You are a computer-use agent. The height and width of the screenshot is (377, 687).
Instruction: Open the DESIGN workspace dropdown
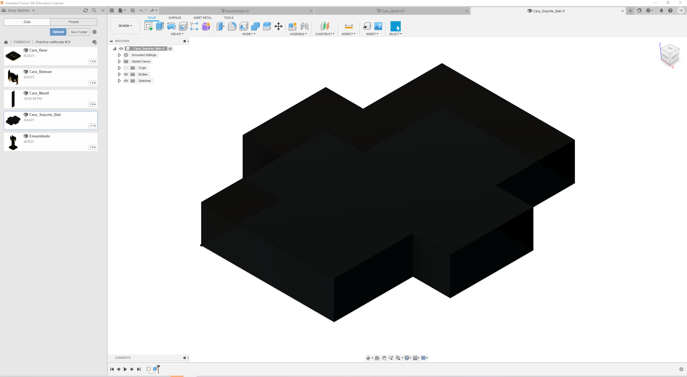pyautogui.click(x=125, y=26)
